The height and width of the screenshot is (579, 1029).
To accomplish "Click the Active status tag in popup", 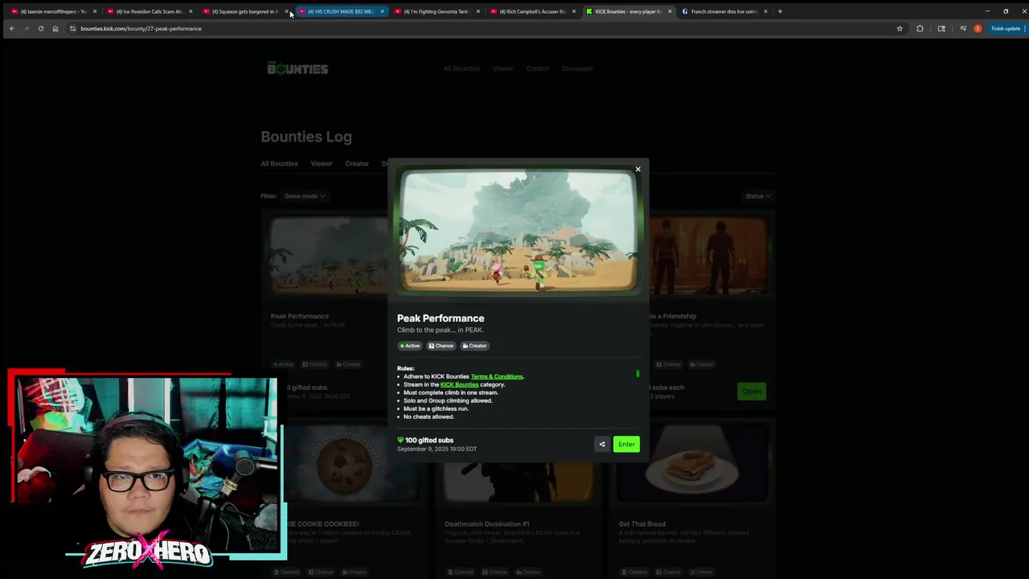I will coord(410,346).
